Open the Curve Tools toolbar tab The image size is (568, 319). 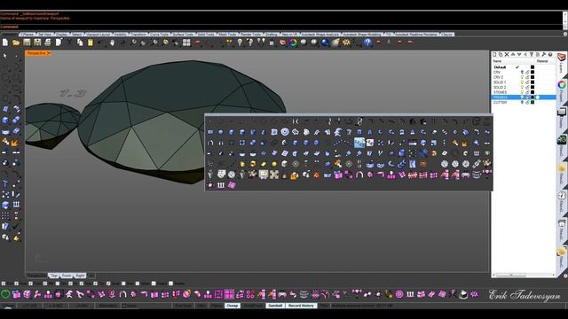(160, 34)
